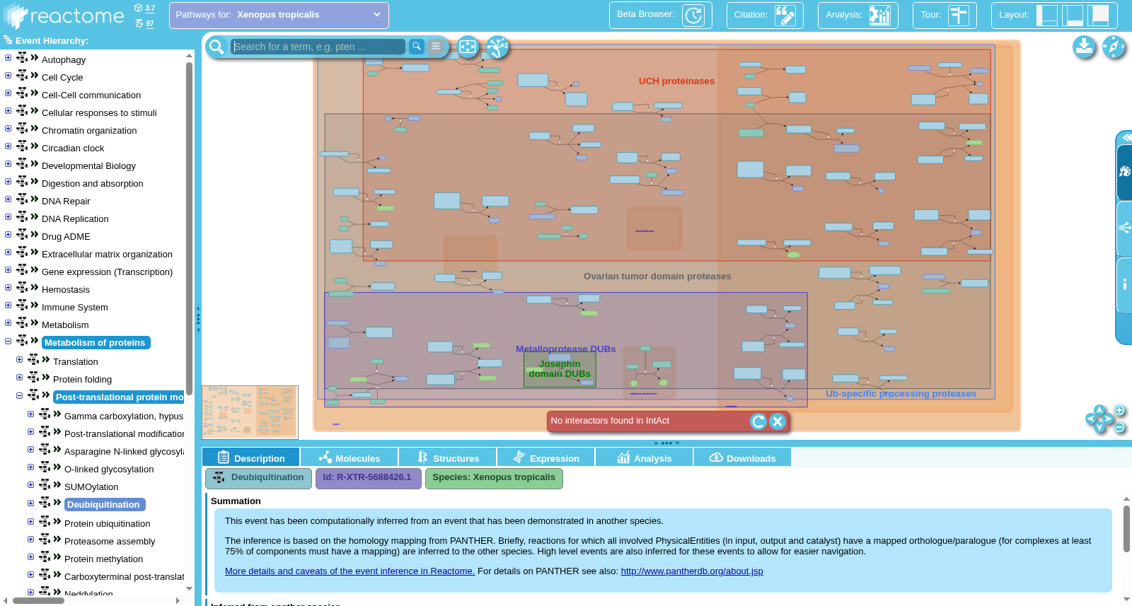Viewport: 1132px width, 606px height.
Task: Zoom in on the diagram
Action: point(1119,410)
